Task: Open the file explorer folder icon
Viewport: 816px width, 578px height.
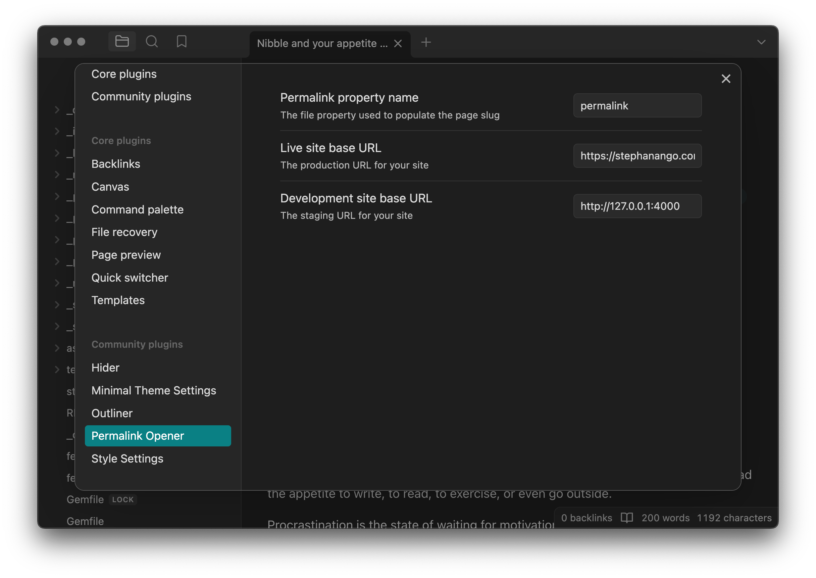Action: tap(122, 42)
